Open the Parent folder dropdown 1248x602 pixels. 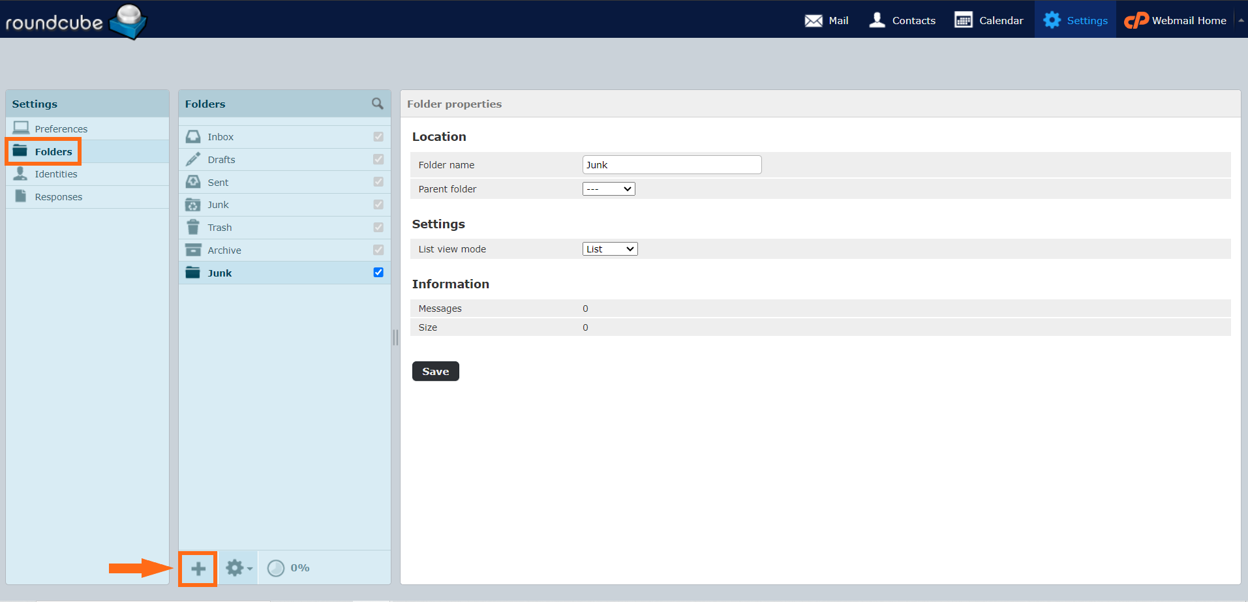(x=608, y=188)
